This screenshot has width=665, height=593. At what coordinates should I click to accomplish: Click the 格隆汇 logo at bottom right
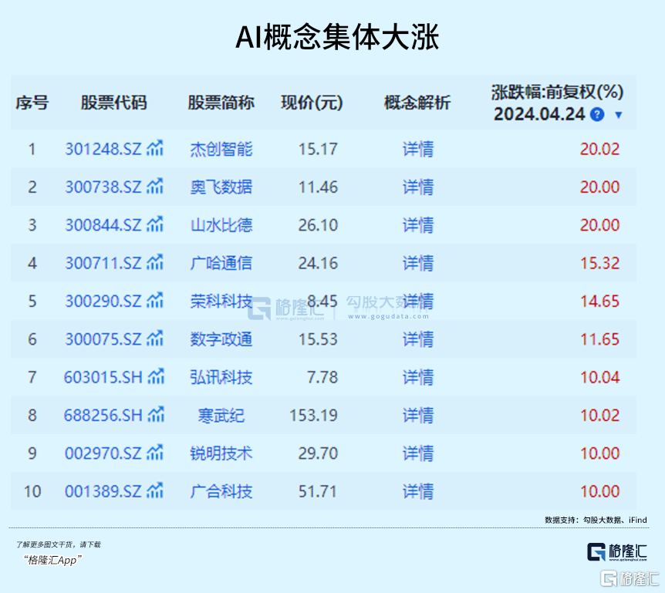[x=616, y=551]
